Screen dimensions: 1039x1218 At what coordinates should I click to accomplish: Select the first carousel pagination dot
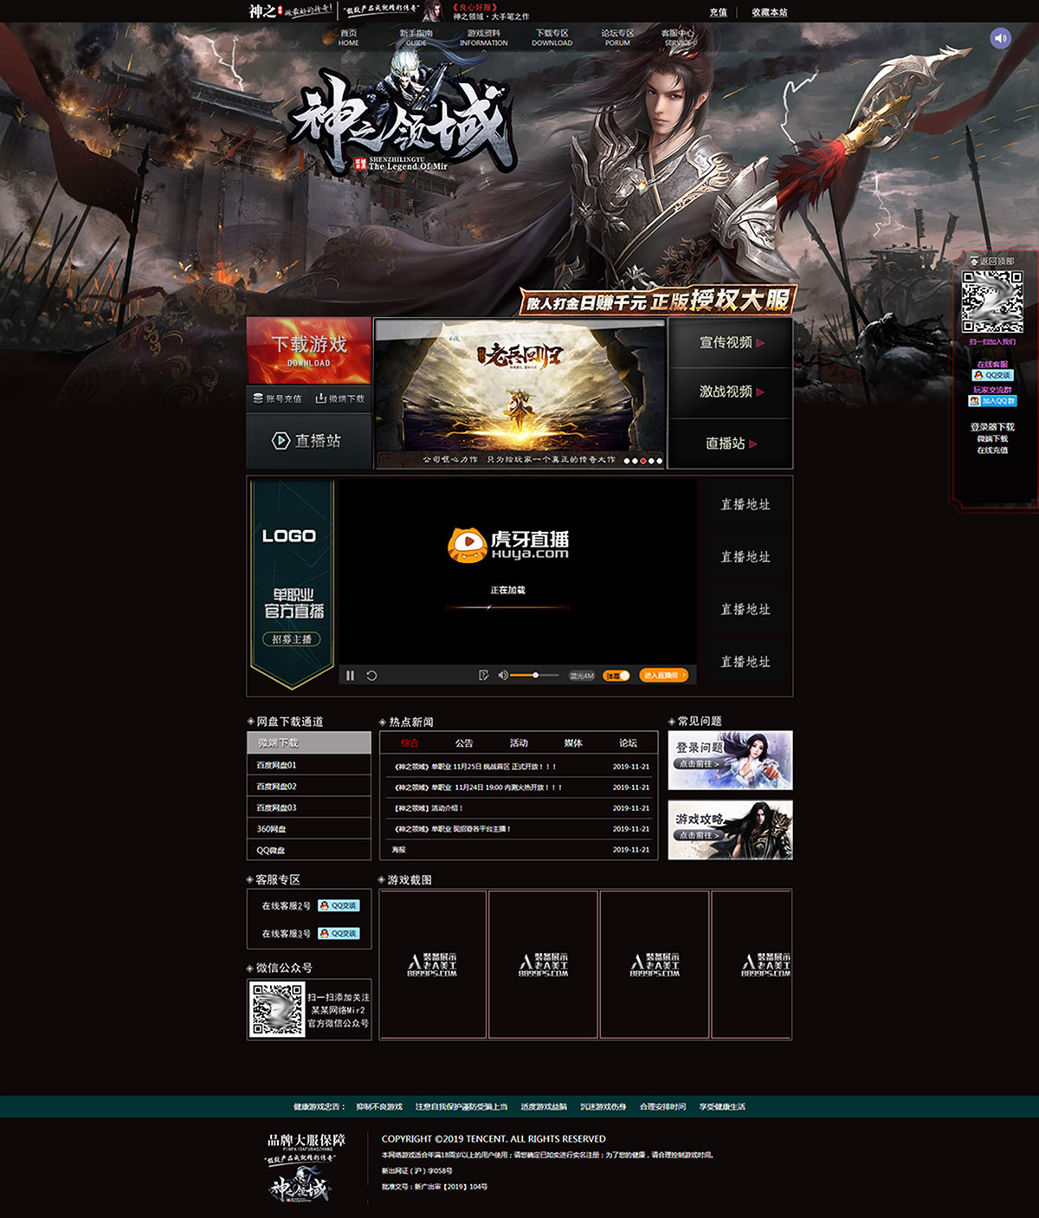627,461
